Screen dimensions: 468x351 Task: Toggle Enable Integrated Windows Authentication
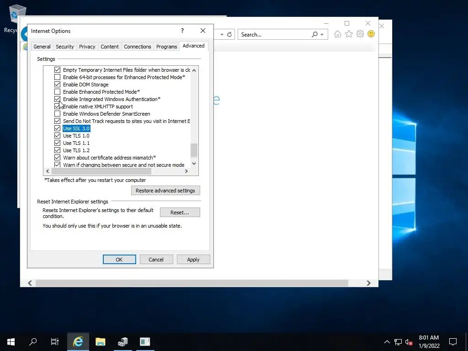pyautogui.click(x=57, y=99)
